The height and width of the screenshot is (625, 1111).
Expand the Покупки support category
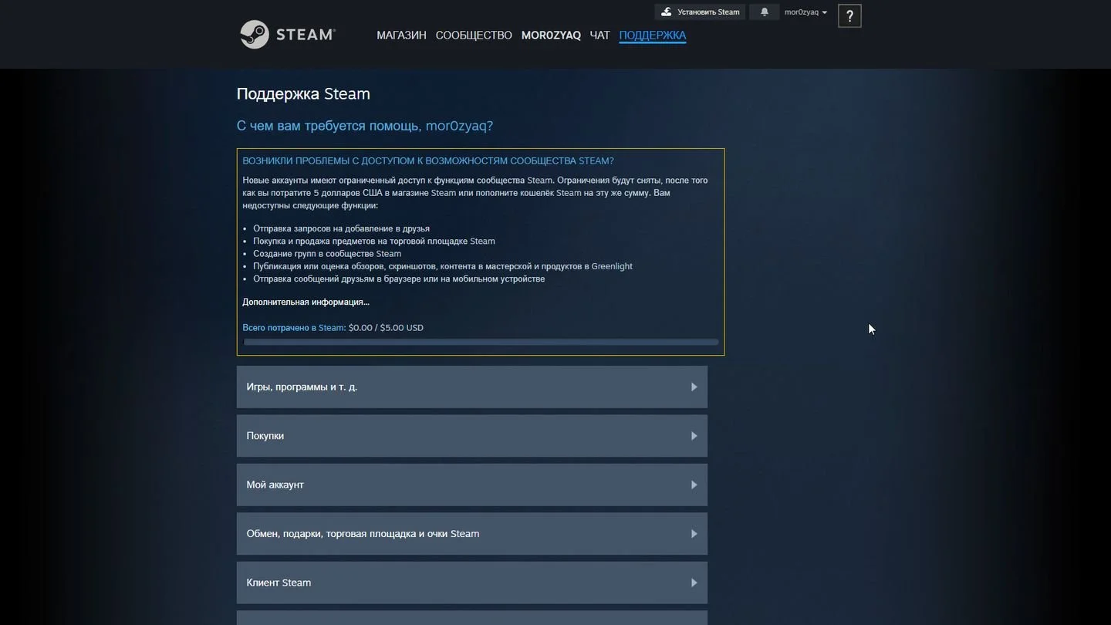pos(472,436)
